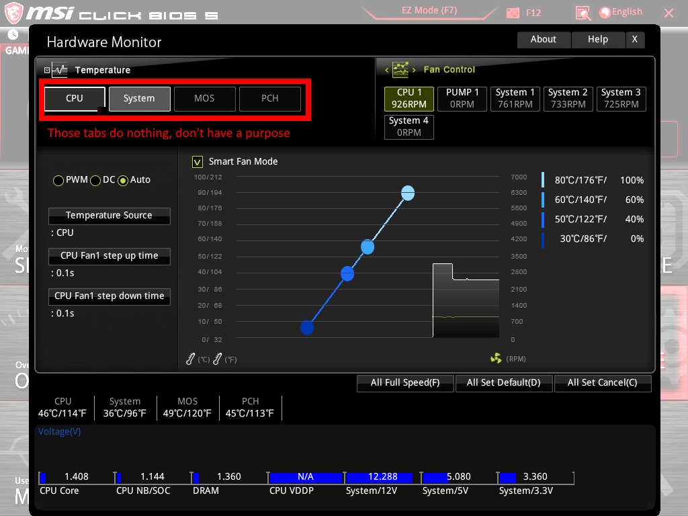This screenshot has height=516, width=688.
Task: Click All Set Cancel(C) button
Action: 603,383
